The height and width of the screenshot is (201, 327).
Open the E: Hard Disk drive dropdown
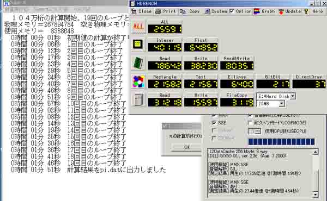(293, 96)
